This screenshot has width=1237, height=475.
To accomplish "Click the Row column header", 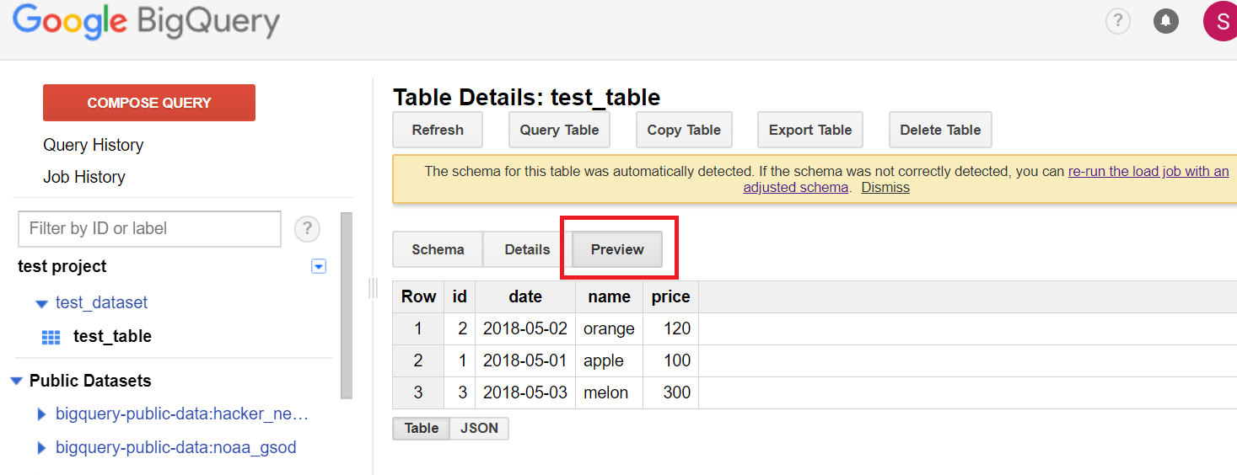I will (x=418, y=296).
